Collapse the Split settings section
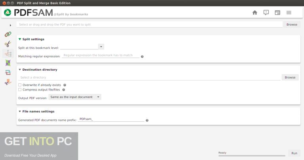Image resolution: width=304 pixels, height=160 pixels. 19,39
